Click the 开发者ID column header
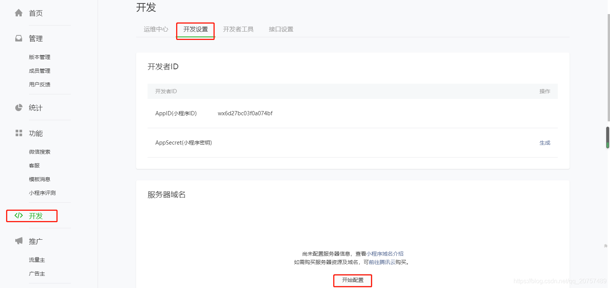 tap(166, 91)
